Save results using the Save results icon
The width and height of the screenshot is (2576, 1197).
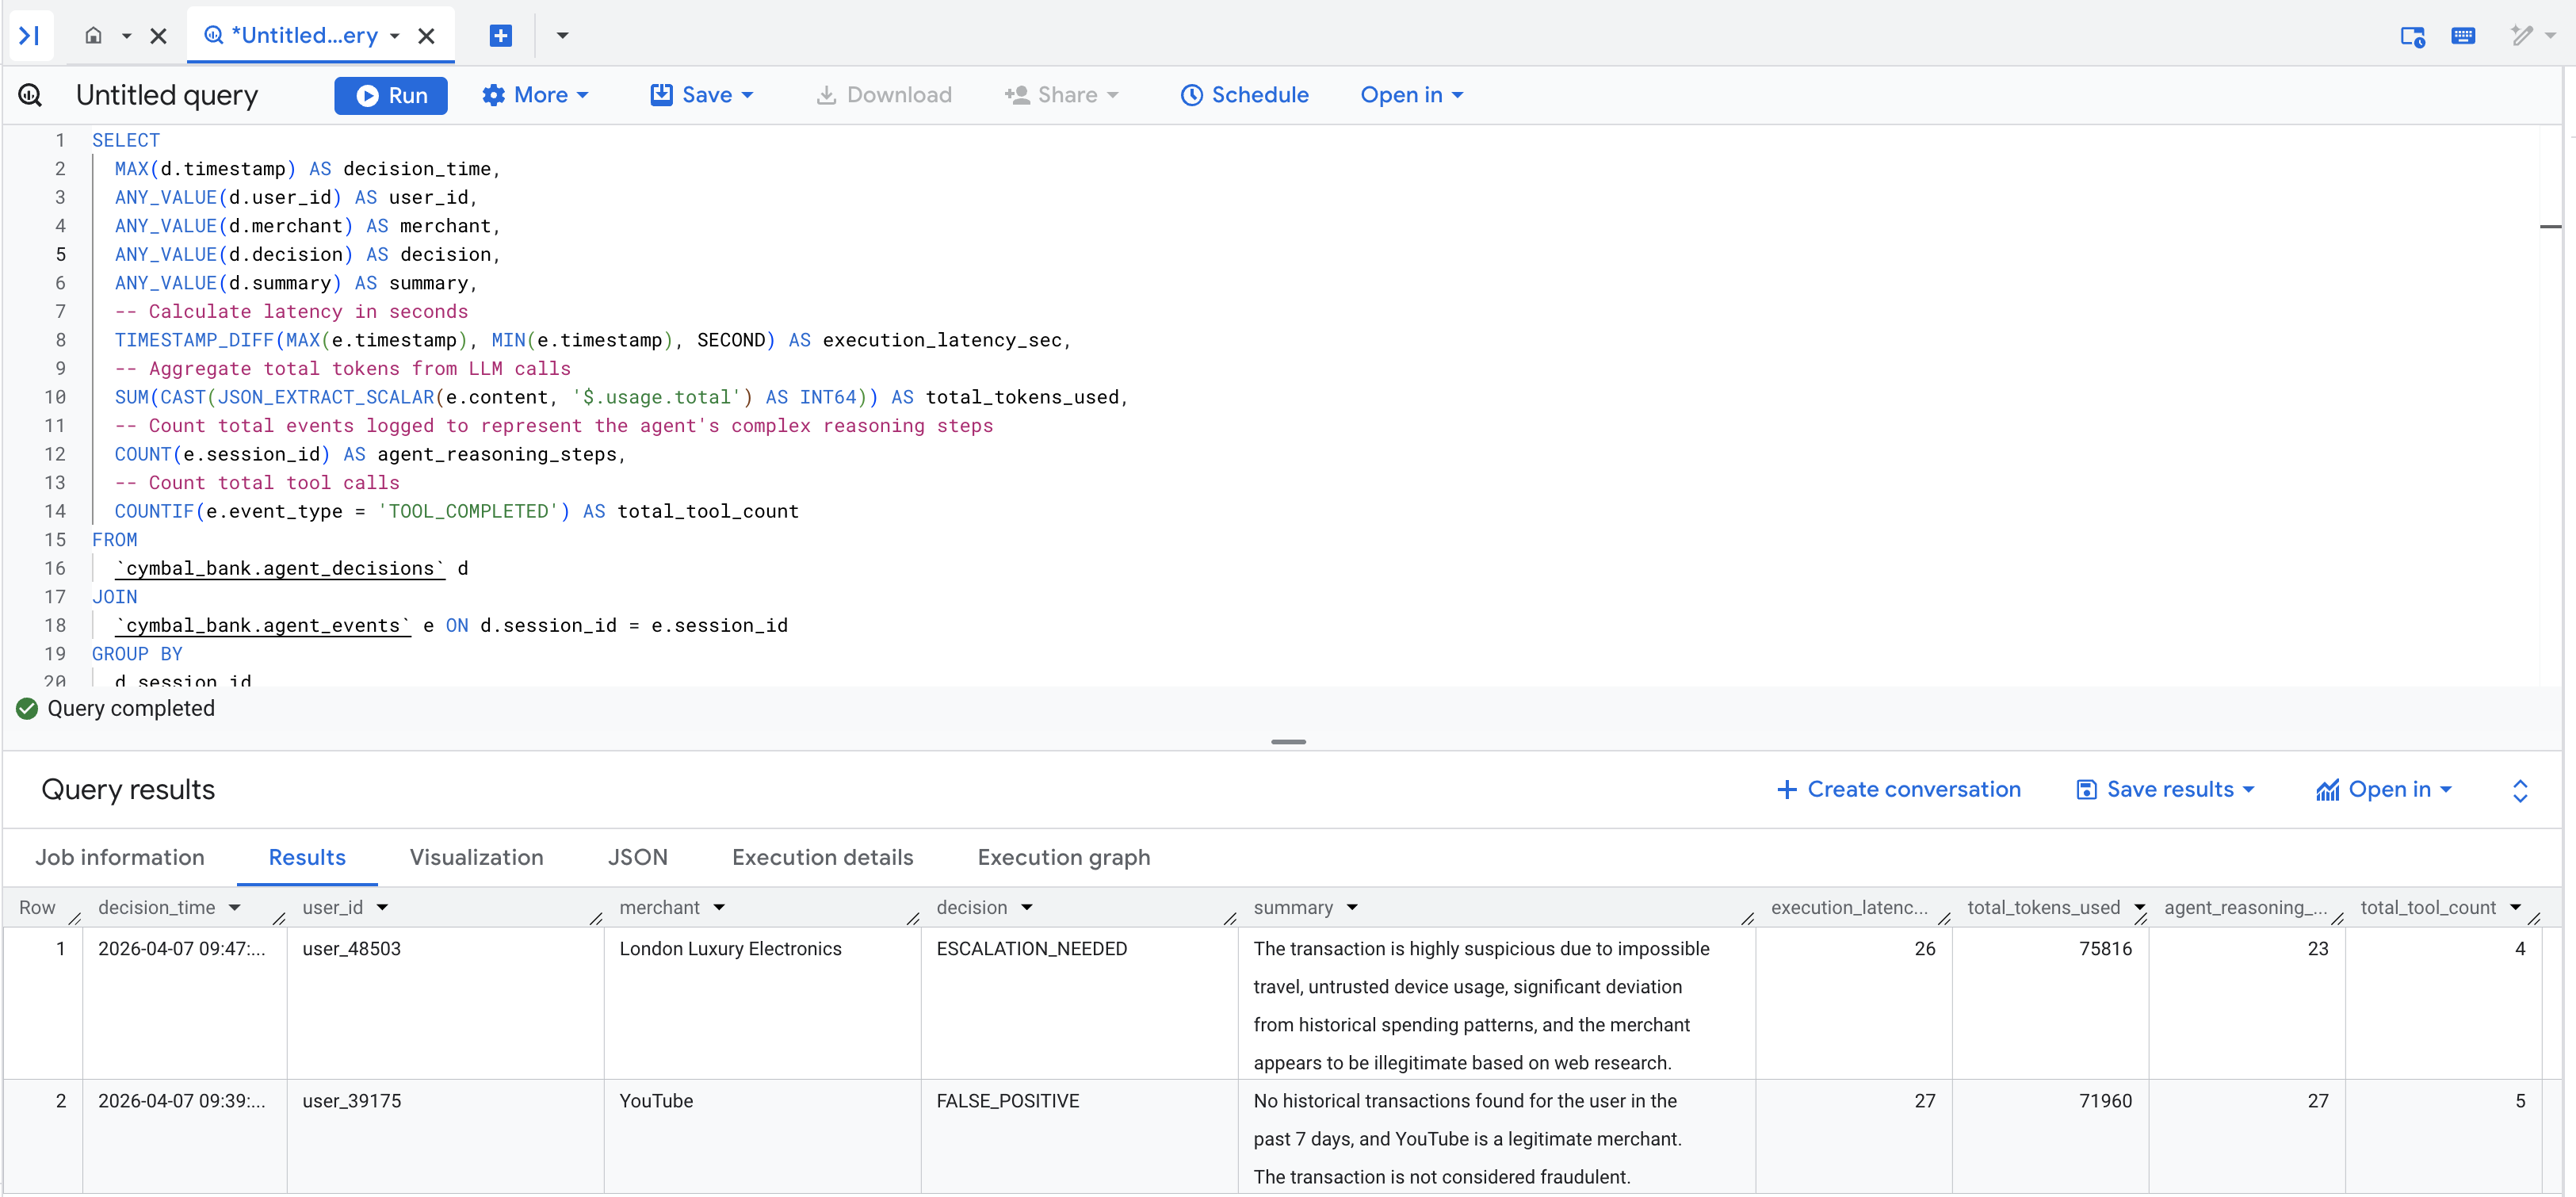click(x=2164, y=789)
